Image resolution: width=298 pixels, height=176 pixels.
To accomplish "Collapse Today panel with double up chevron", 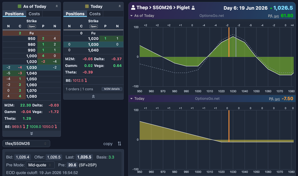I will [93, 96].
